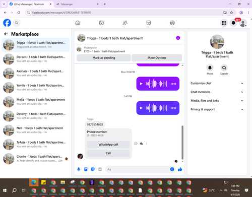
Task: Search in conversation with the magnifier icon
Action: (x=224, y=68)
